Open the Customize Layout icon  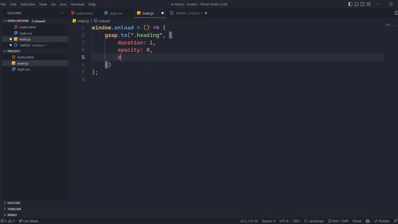pyautogui.click(x=369, y=4)
